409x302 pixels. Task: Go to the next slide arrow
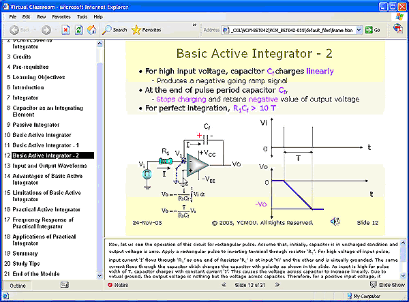click(x=277, y=285)
